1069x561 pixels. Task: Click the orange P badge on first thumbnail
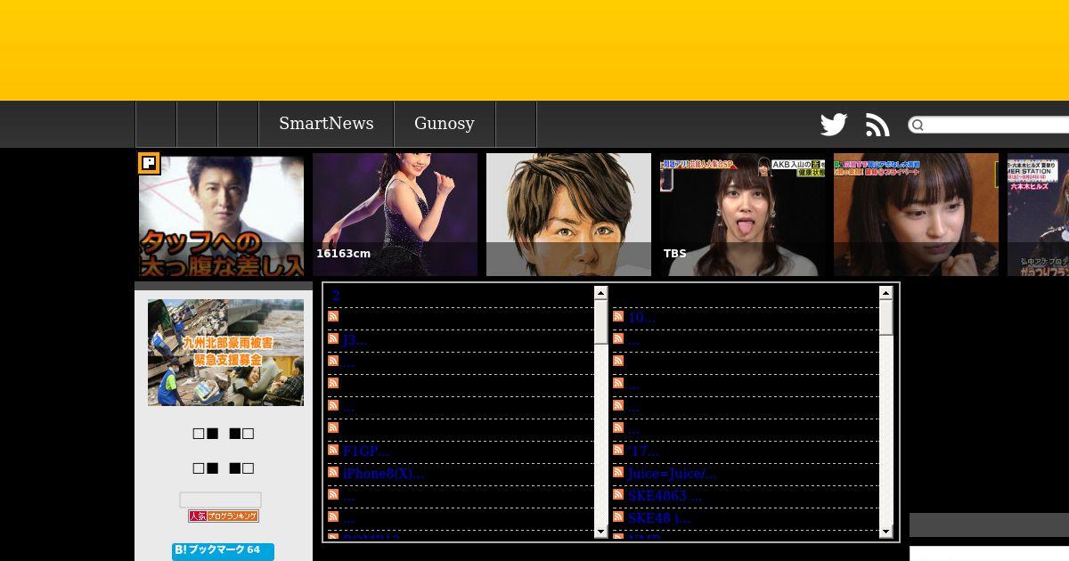pyautogui.click(x=149, y=163)
